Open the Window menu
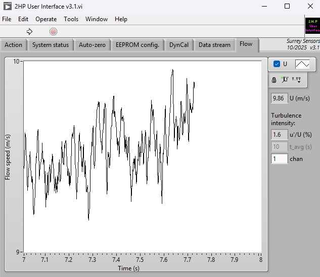Image resolution: width=320 pixels, height=277 pixels. pyautogui.click(x=97, y=19)
